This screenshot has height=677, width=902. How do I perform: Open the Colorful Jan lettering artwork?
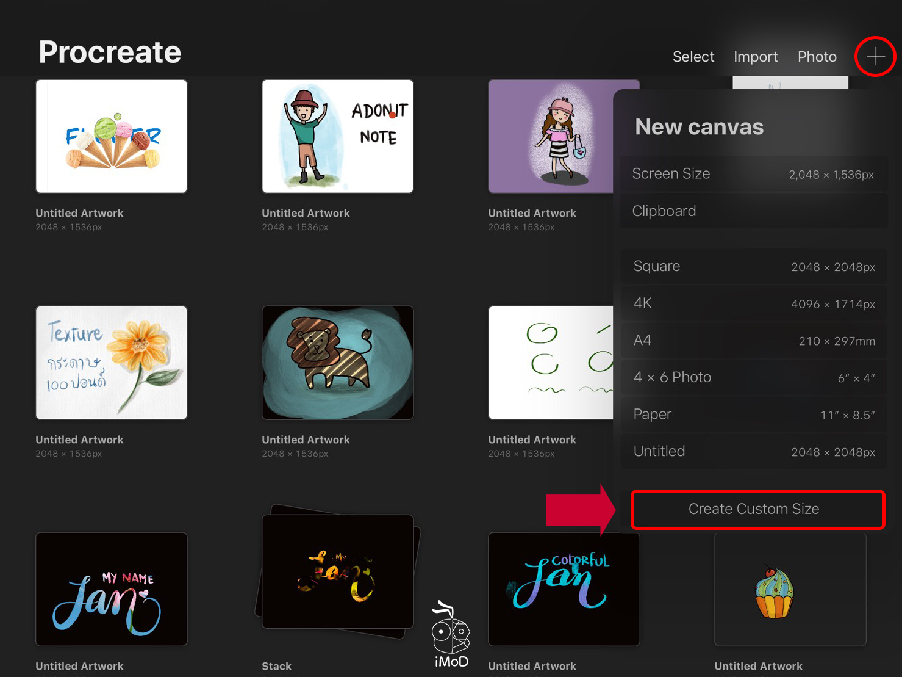tap(564, 588)
